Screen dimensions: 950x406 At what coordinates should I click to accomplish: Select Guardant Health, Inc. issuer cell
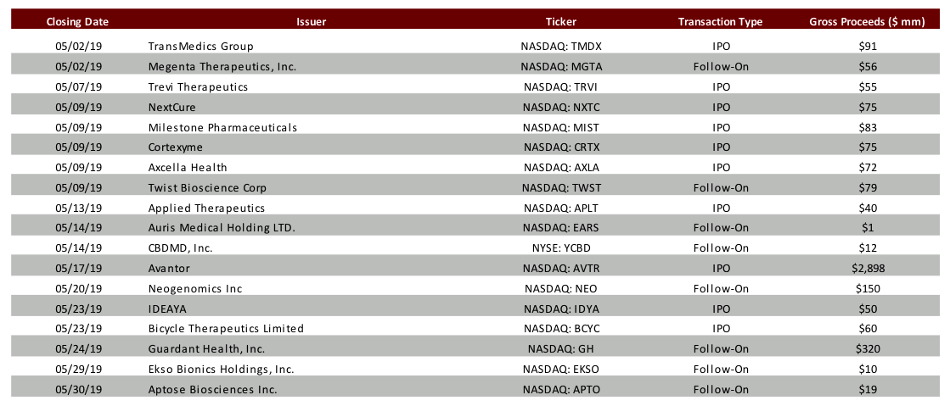(x=206, y=349)
